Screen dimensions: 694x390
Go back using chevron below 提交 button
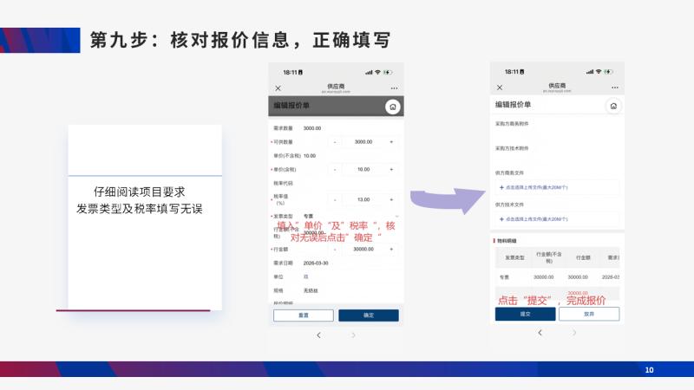(540, 333)
